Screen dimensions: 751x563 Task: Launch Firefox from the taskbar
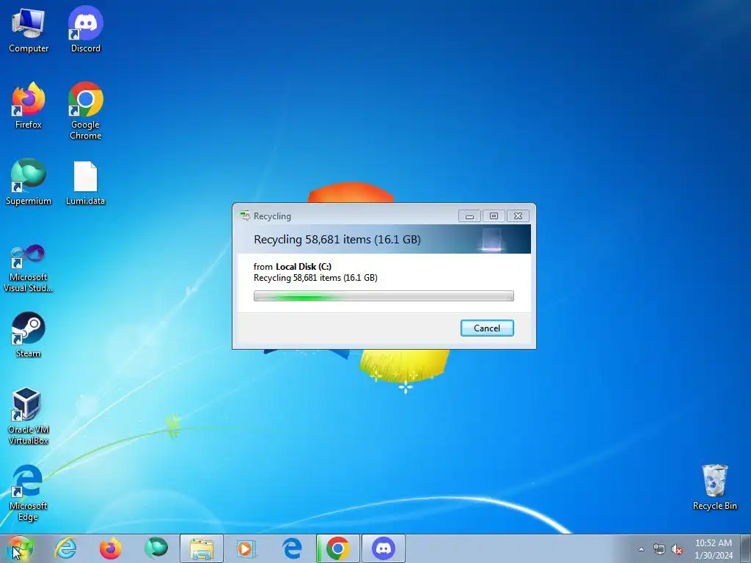[x=110, y=548]
